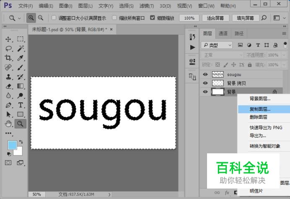Open the History panel icon
The image size is (290, 199).
click(x=192, y=37)
